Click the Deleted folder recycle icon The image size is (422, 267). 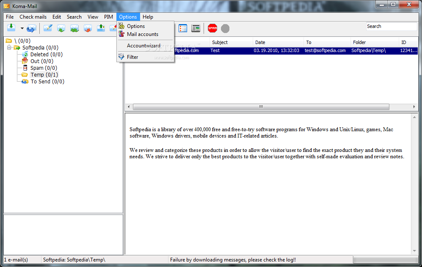click(x=25, y=54)
